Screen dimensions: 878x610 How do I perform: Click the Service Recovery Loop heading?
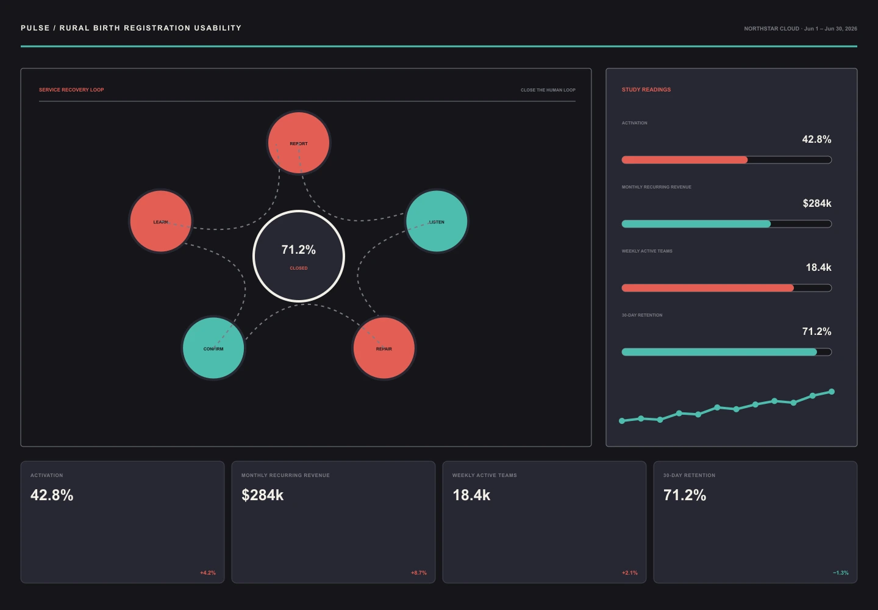[x=71, y=90]
